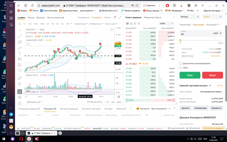Open chart settings gear
The height and width of the screenshot is (142, 227).
click(x=119, y=97)
